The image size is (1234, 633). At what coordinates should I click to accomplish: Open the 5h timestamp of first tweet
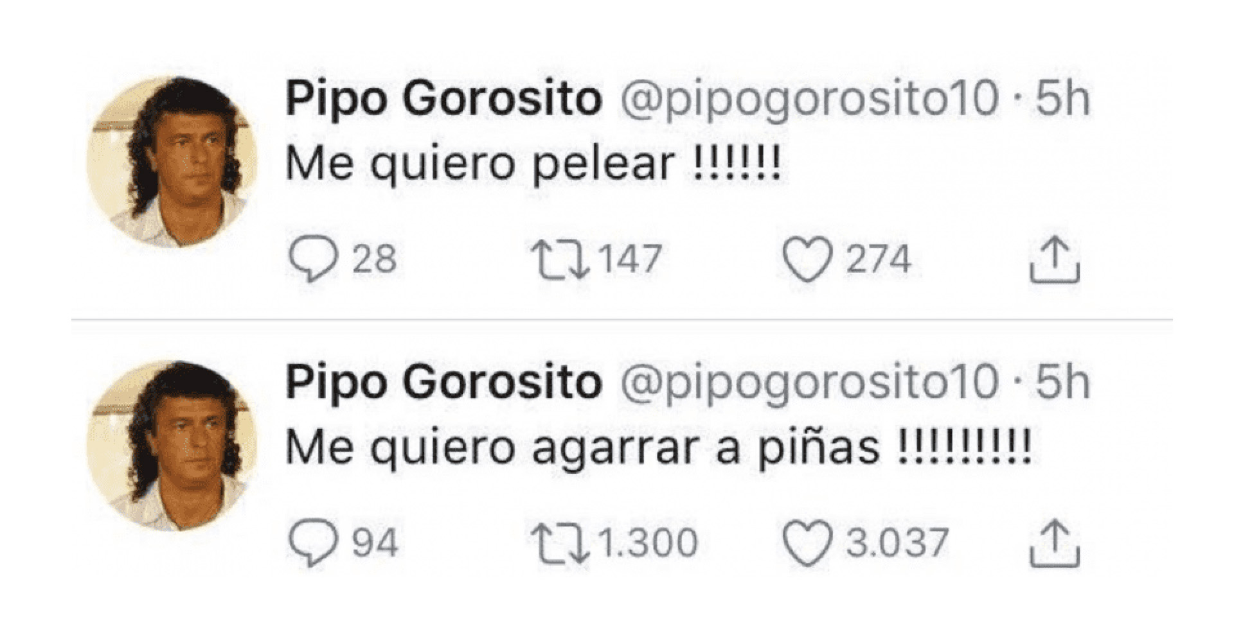pyautogui.click(x=1062, y=100)
